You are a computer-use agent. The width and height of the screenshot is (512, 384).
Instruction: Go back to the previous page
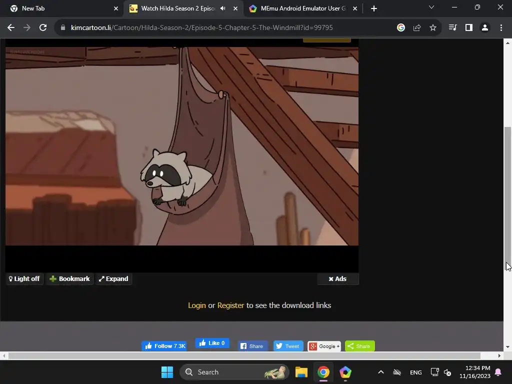coord(11,28)
